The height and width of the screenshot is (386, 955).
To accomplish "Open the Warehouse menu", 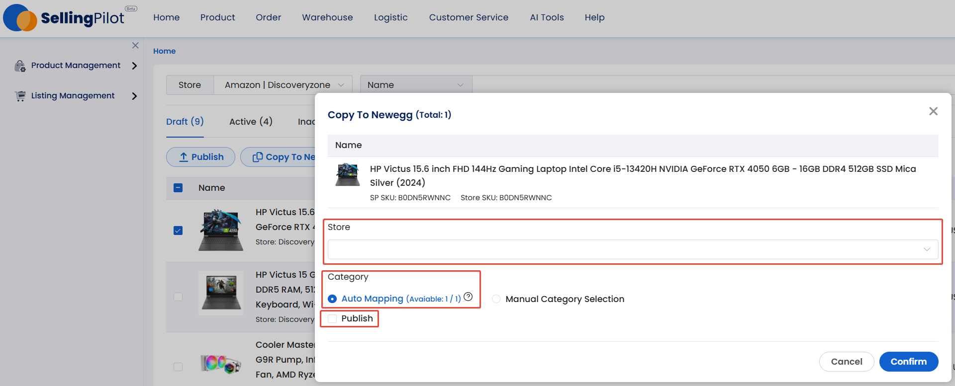I will pyautogui.click(x=327, y=17).
